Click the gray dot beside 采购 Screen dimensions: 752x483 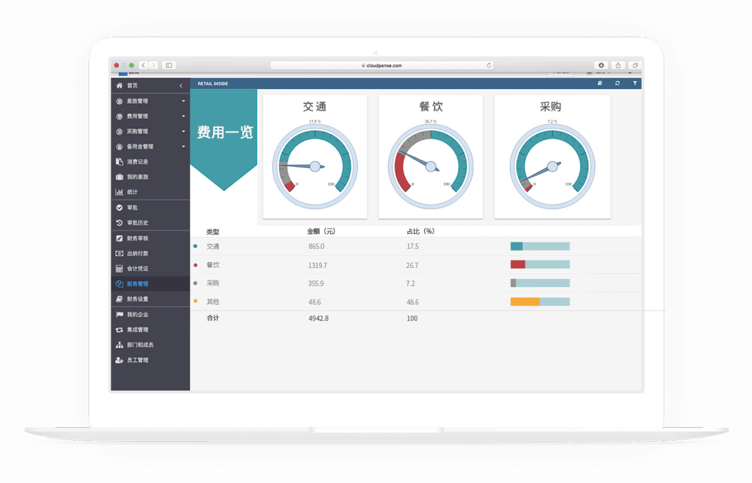point(196,283)
